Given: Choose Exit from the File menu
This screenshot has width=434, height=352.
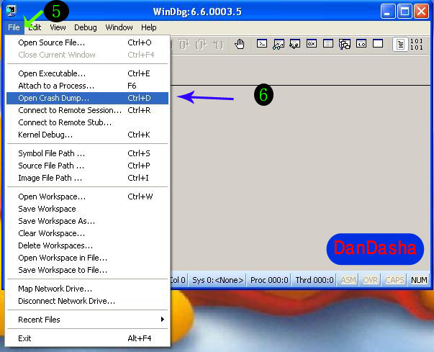Looking at the screenshot, I should tap(87, 338).
